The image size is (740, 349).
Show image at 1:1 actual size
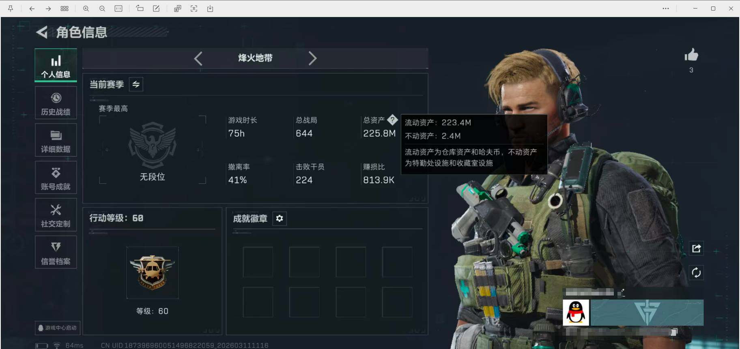coord(118,9)
